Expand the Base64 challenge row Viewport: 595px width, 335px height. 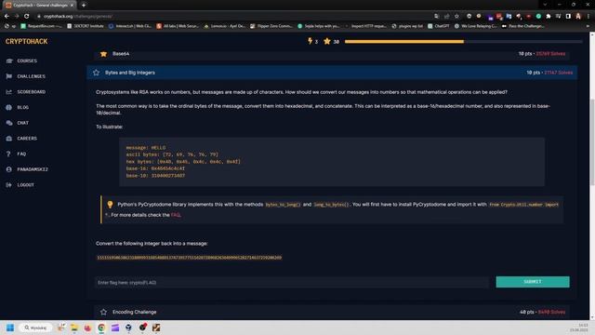[x=332, y=54]
